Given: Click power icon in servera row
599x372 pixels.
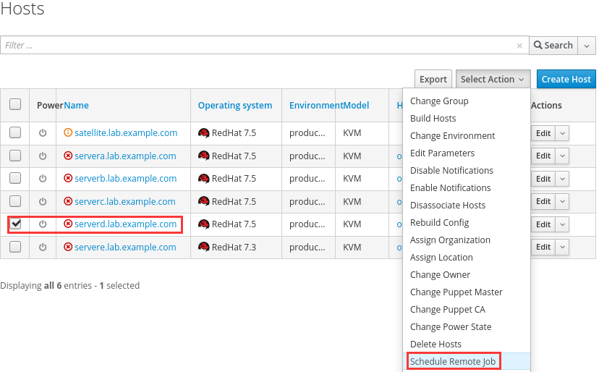Looking at the screenshot, I should 43,156.
